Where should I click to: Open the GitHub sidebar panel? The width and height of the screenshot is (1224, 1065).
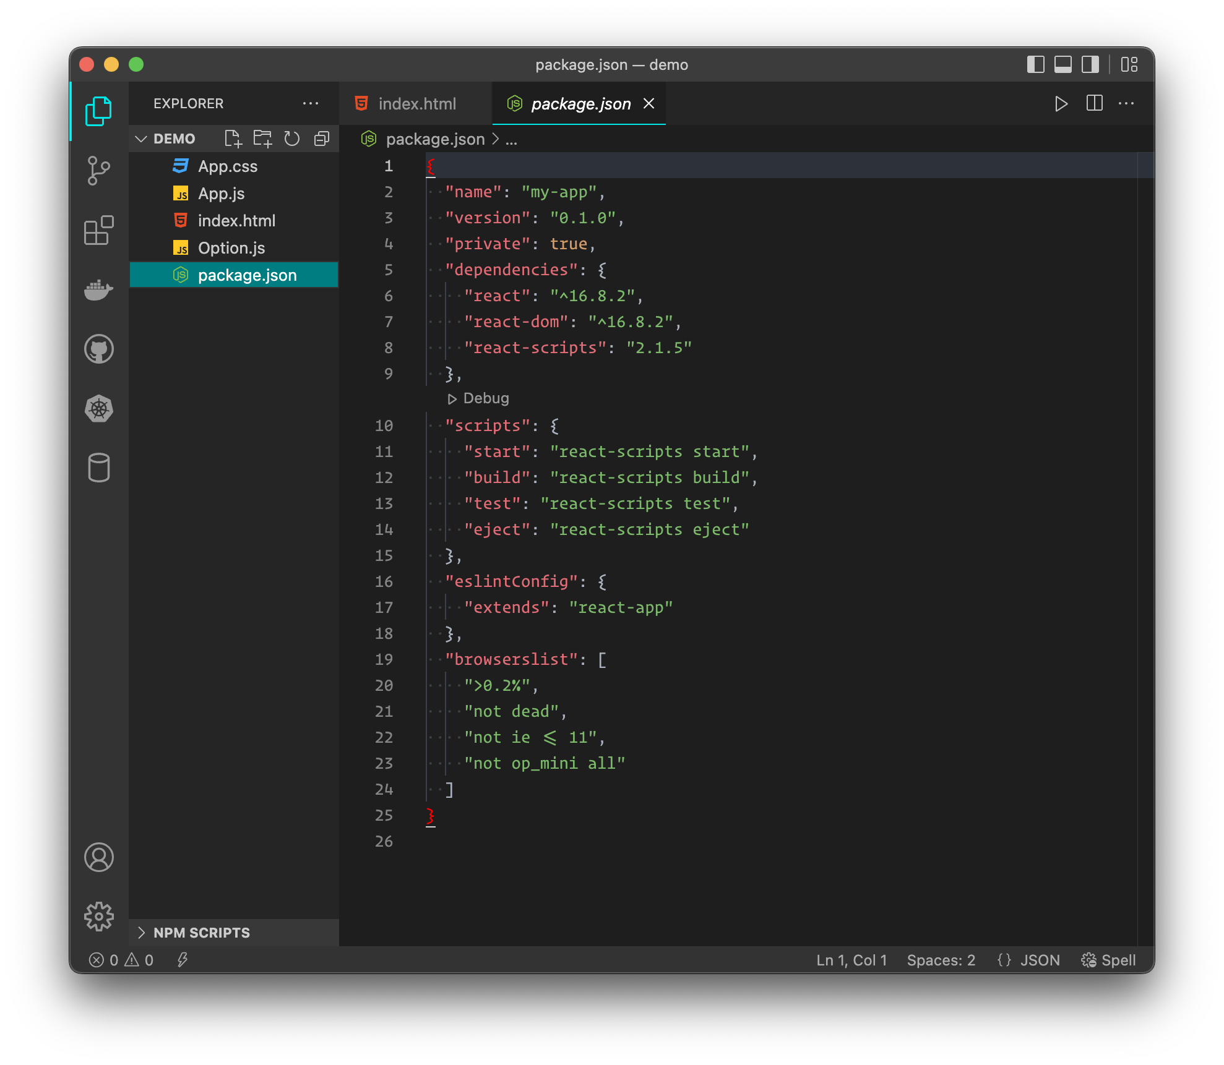[99, 349]
